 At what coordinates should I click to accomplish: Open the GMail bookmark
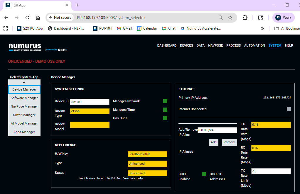124,28
